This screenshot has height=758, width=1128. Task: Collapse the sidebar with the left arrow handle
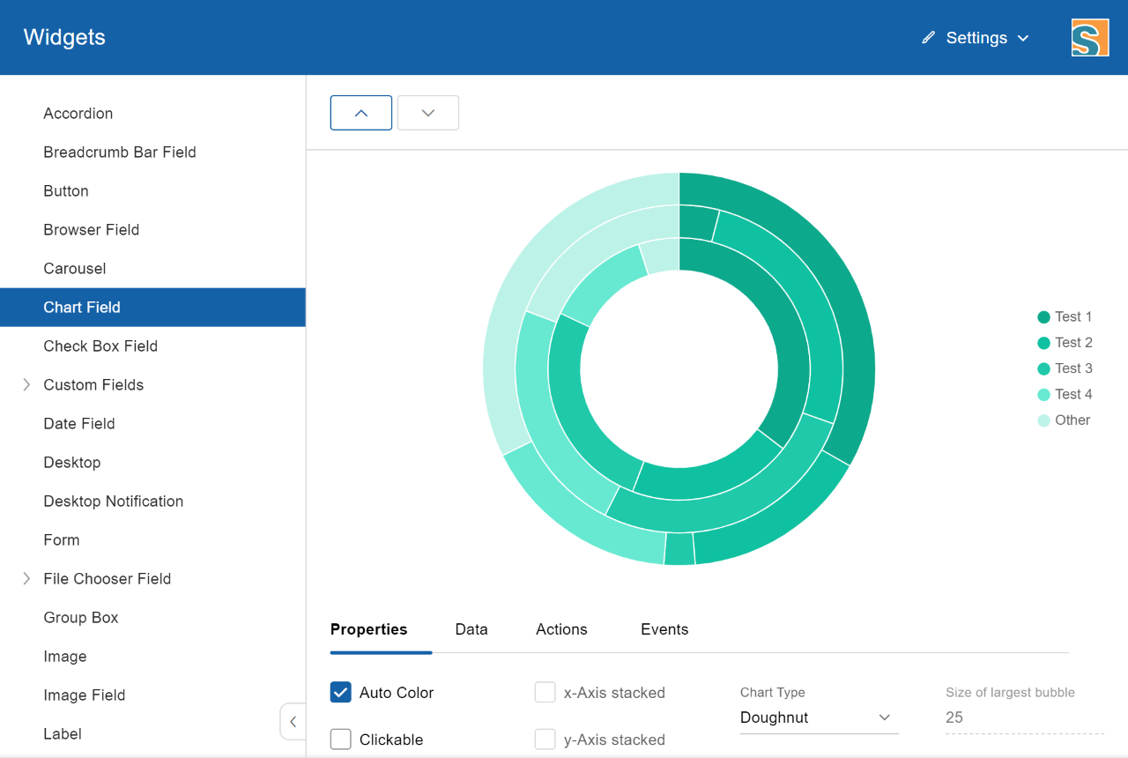[x=293, y=721]
